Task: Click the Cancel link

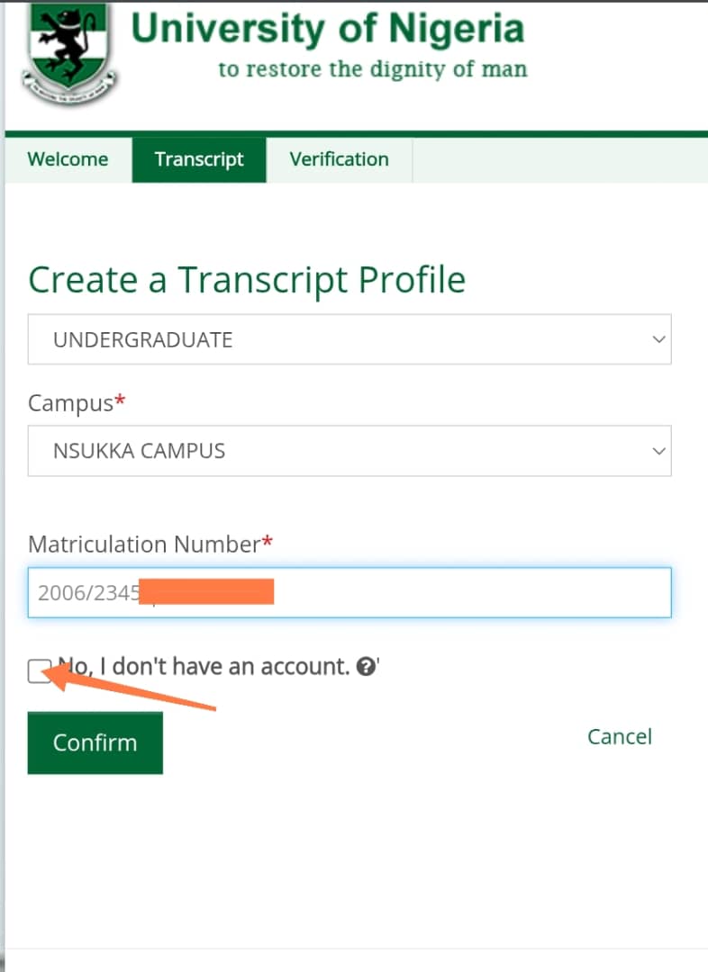Action: (619, 736)
